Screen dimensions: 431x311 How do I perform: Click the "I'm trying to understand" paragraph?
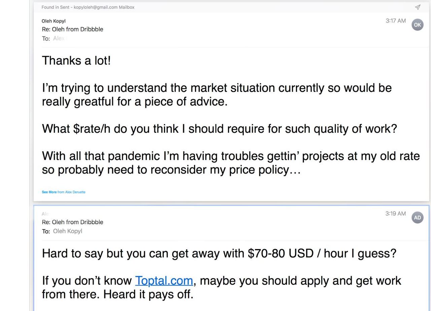pos(217,94)
